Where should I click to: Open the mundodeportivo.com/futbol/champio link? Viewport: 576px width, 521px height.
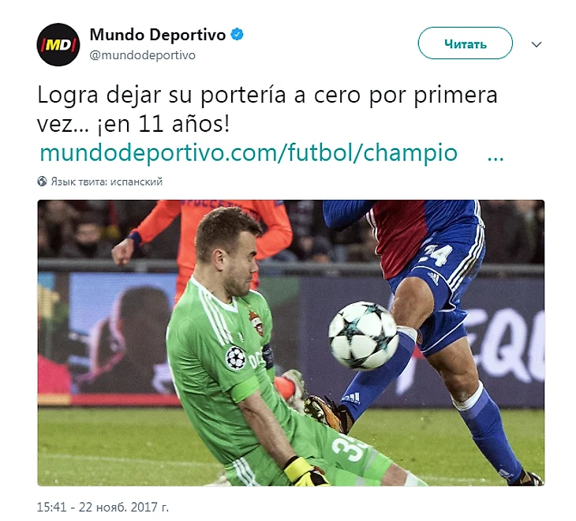click(249, 152)
